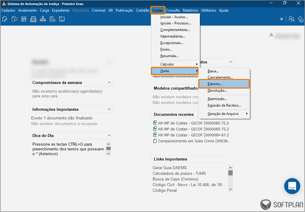Image resolution: width=305 pixels, height=212 pixels.
Task: Open Comparecimento em Juízo Crime recent document
Action: pos(194,141)
